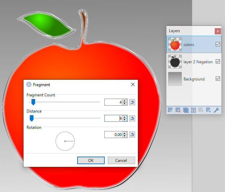Decrease Rotation with down arrow

pyautogui.click(x=125, y=136)
